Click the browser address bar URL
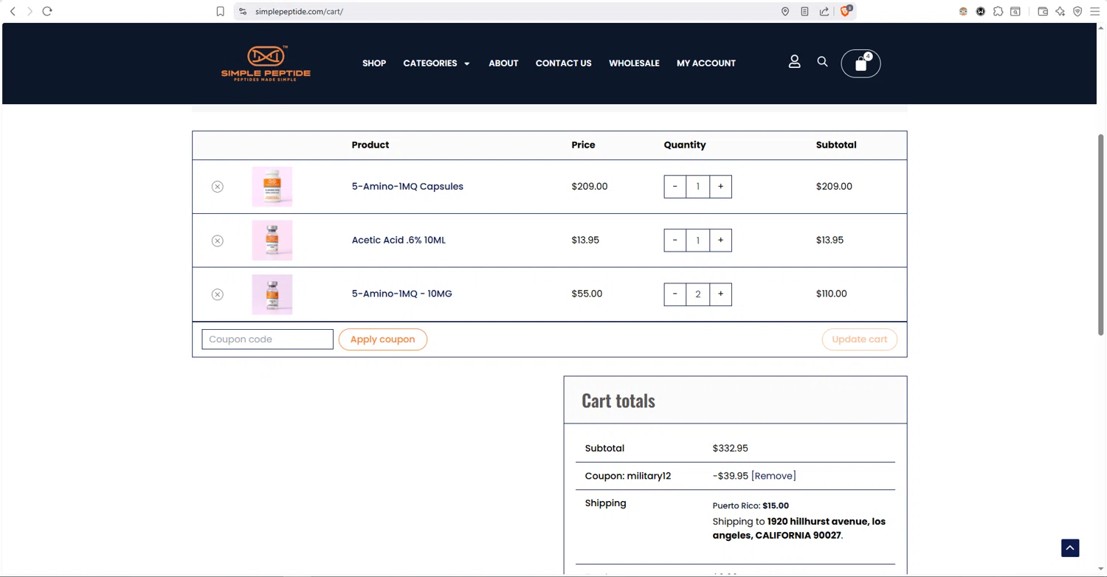Screen dimensions: 1107x577 tap(299, 11)
